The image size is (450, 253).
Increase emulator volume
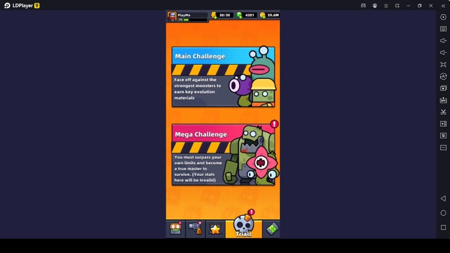[443, 41]
